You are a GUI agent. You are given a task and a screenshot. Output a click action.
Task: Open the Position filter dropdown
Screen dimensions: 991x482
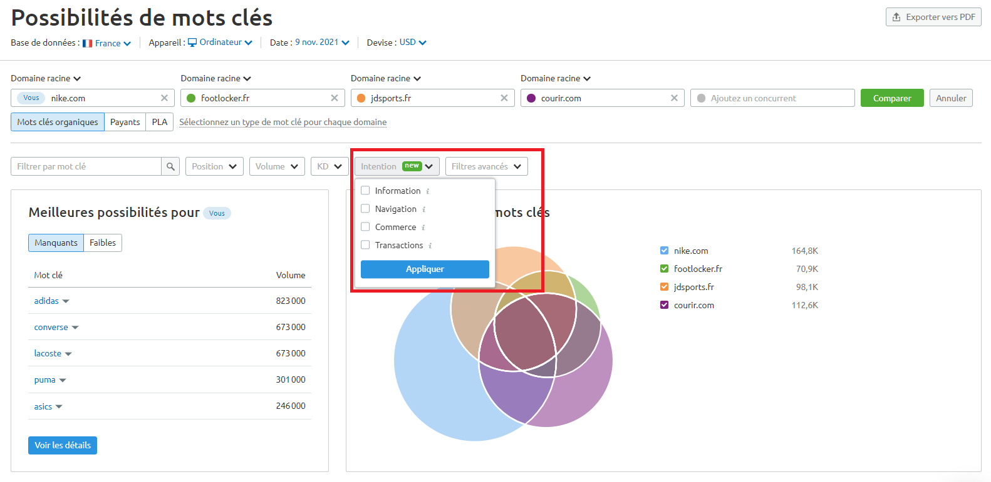214,166
